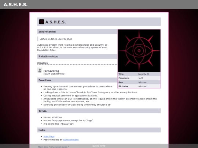Click the ©2026 404NF footer text
The width and height of the screenshot is (198, 148).
99,146
